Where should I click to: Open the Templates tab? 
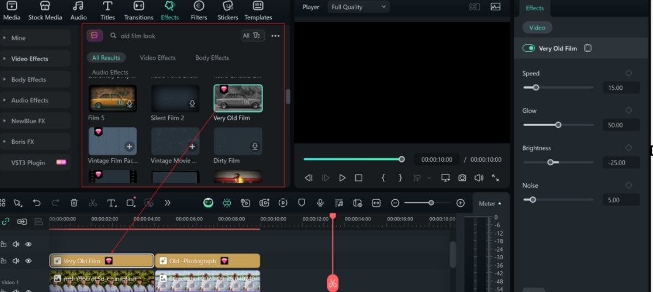258,11
